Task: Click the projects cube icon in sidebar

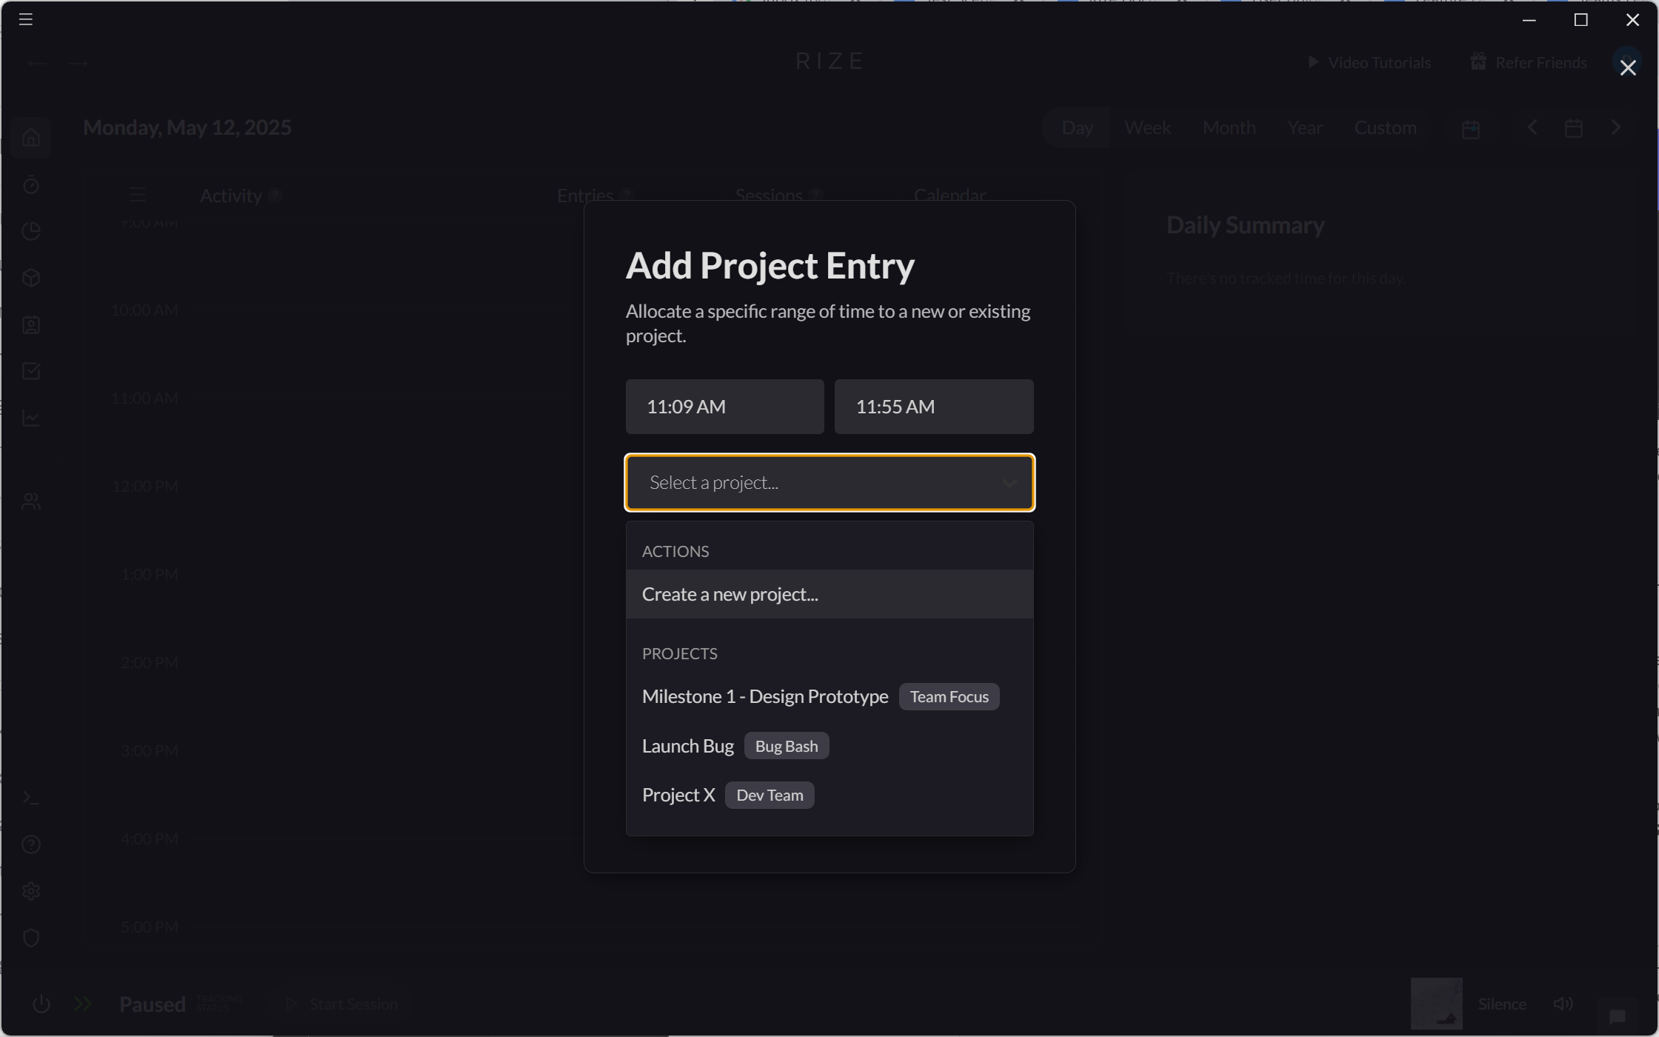Action: click(x=31, y=278)
